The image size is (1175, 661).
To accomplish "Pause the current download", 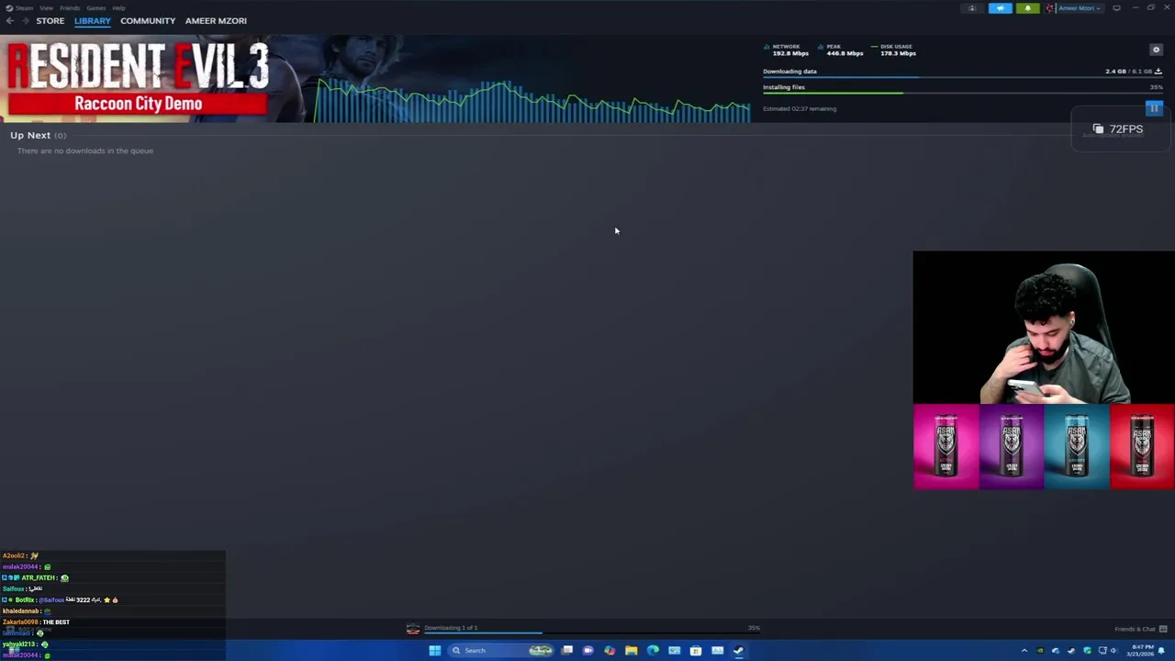I will click(1154, 108).
